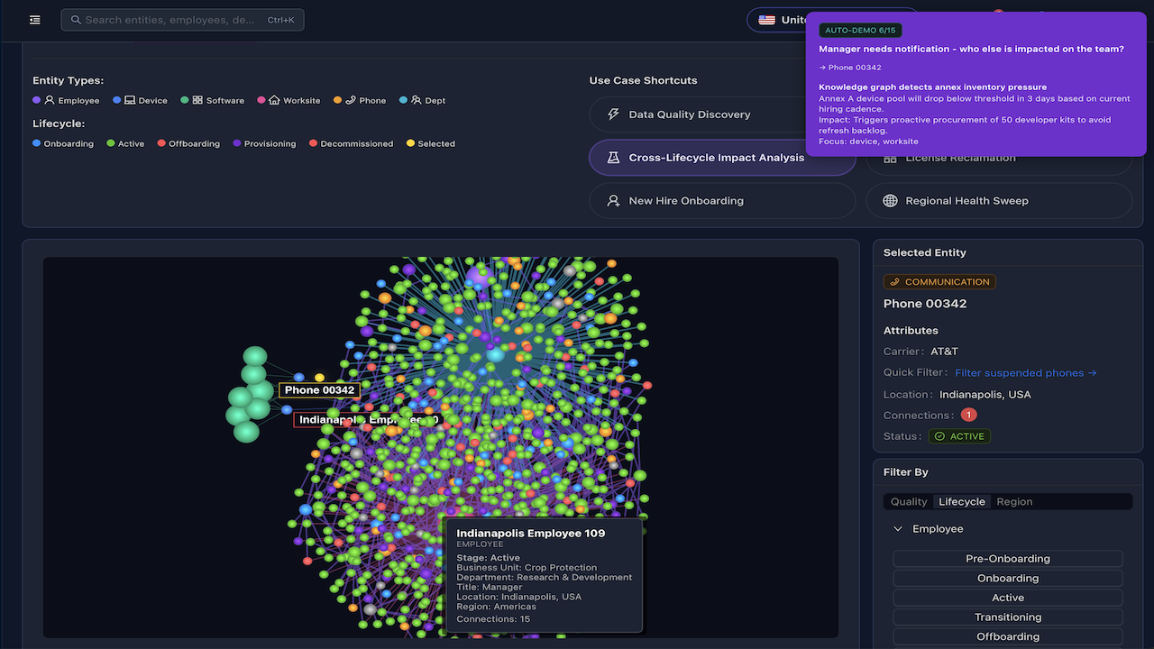This screenshot has width=1154, height=649.
Task: Click the magnifier icon in the search bar
Action: click(x=76, y=20)
